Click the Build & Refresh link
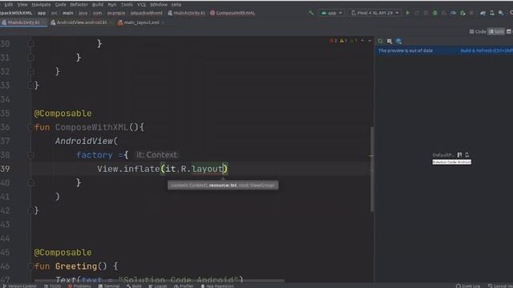This screenshot has height=288, width=513. (x=487, y=50)
